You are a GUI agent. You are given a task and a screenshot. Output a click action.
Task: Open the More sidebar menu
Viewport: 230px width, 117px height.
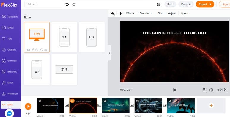(11, 105)
